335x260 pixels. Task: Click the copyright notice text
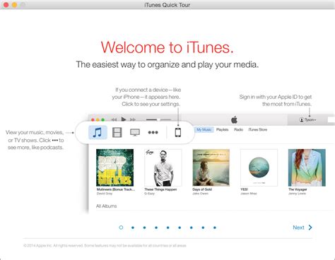pyautogui.click(x=105, y=246)
